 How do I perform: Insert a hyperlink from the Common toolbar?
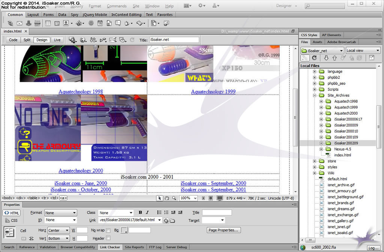[10, 23]
